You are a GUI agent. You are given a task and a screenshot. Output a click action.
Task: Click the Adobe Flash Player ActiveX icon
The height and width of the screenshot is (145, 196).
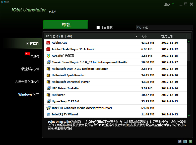[x=48, y=49]
